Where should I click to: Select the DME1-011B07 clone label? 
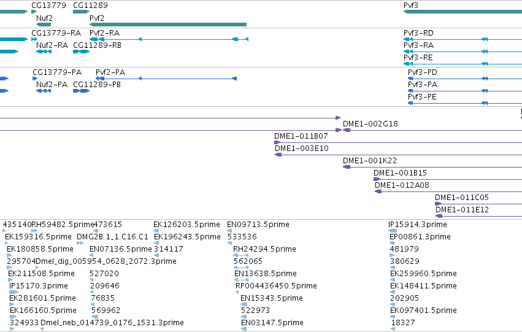(x=301, y=136)
